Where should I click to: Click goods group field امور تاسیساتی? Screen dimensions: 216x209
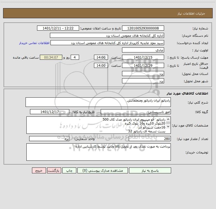click(136, 112)
